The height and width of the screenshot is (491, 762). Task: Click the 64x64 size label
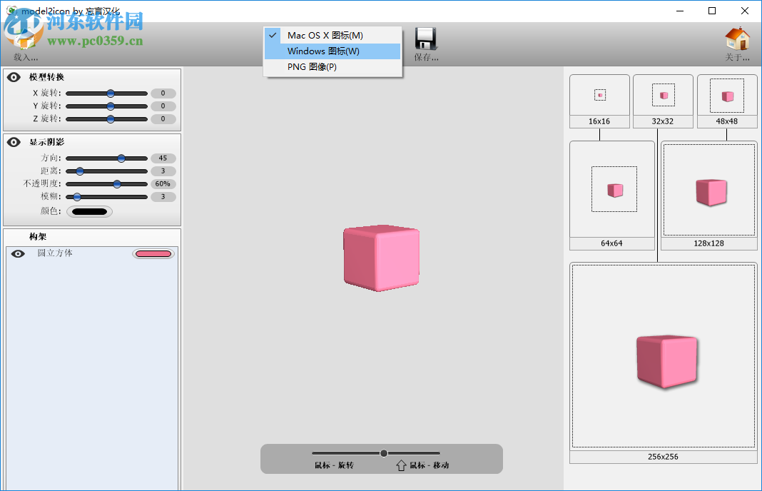[x=611, y=243]
